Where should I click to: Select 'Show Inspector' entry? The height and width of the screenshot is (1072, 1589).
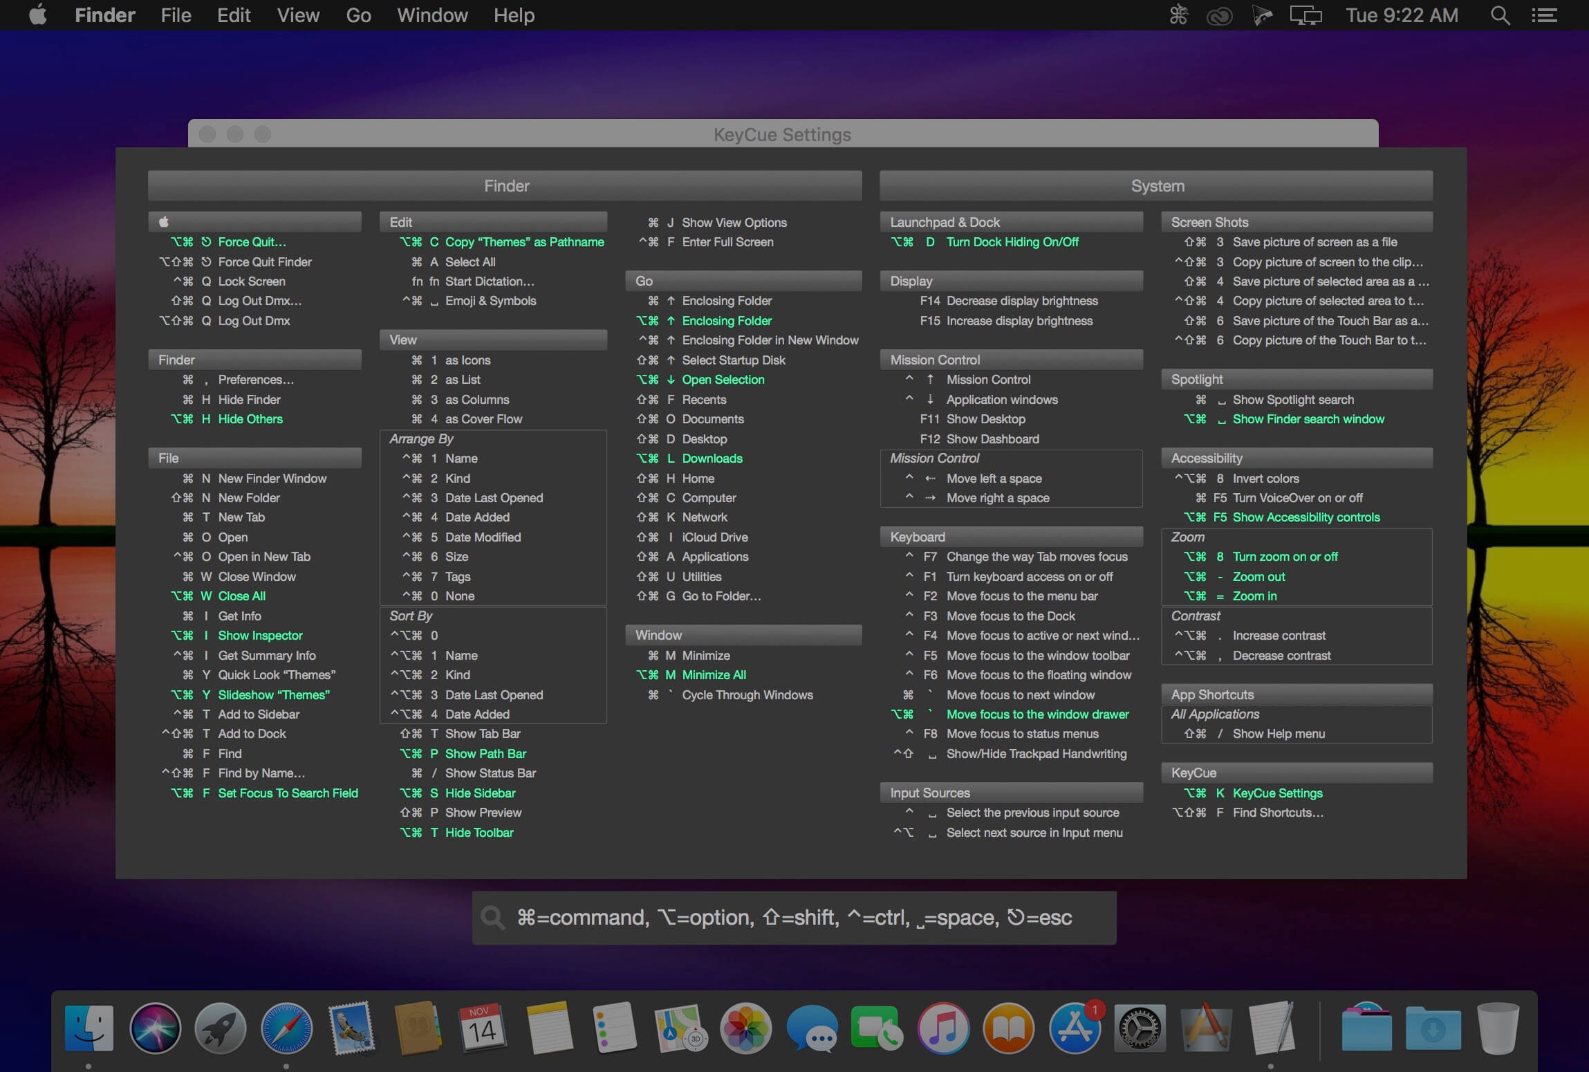[x=261, y=636]
